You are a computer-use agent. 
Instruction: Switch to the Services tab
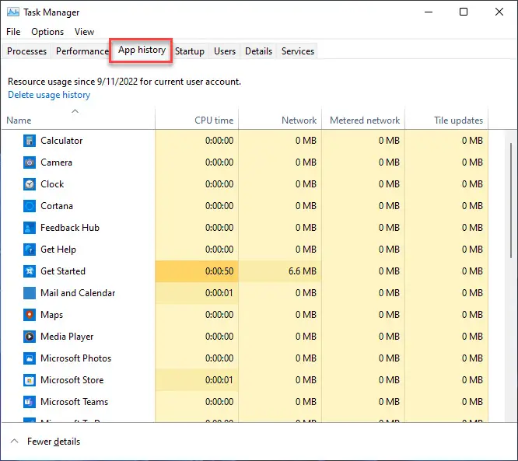coord(298,51)
